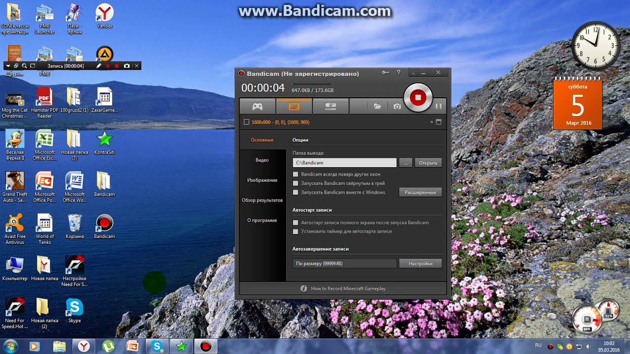
Task: Click the output folder path field C:\Bandicam
Action: 344,163
